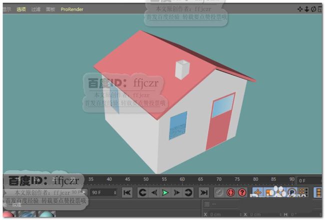
Task: Select the pink material thumbnail
Action: click(9, 214)
